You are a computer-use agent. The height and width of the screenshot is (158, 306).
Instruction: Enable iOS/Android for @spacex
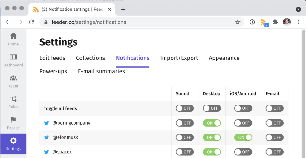(x=243, y=152)
